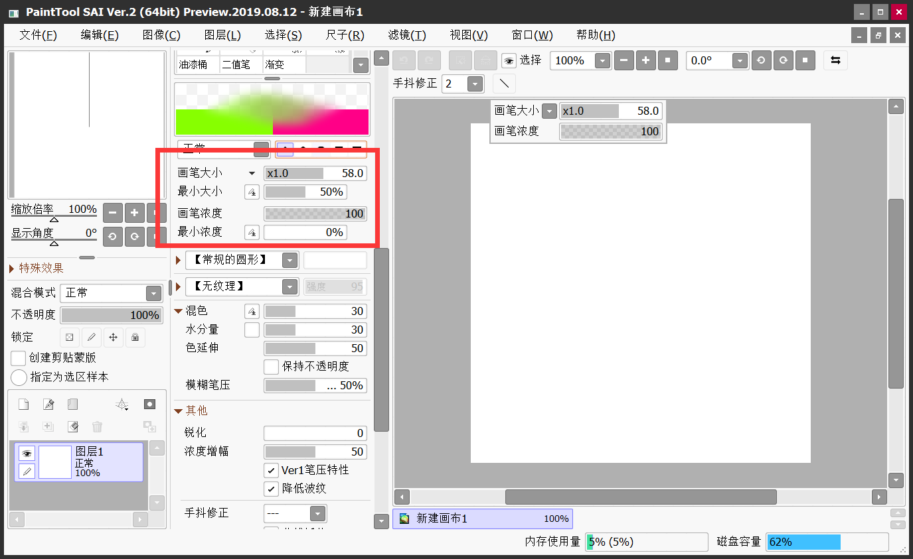Click pressure icon beside 最小大小
This screenshot has width=913, height=559.
click(252, 192)
